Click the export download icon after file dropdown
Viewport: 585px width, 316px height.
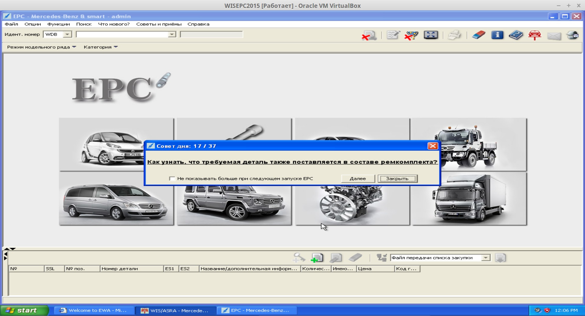[500, 258]
